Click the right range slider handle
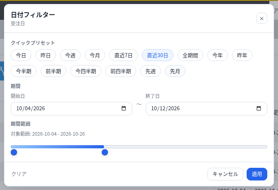This screenshot has width=278, height=190. 105,152
